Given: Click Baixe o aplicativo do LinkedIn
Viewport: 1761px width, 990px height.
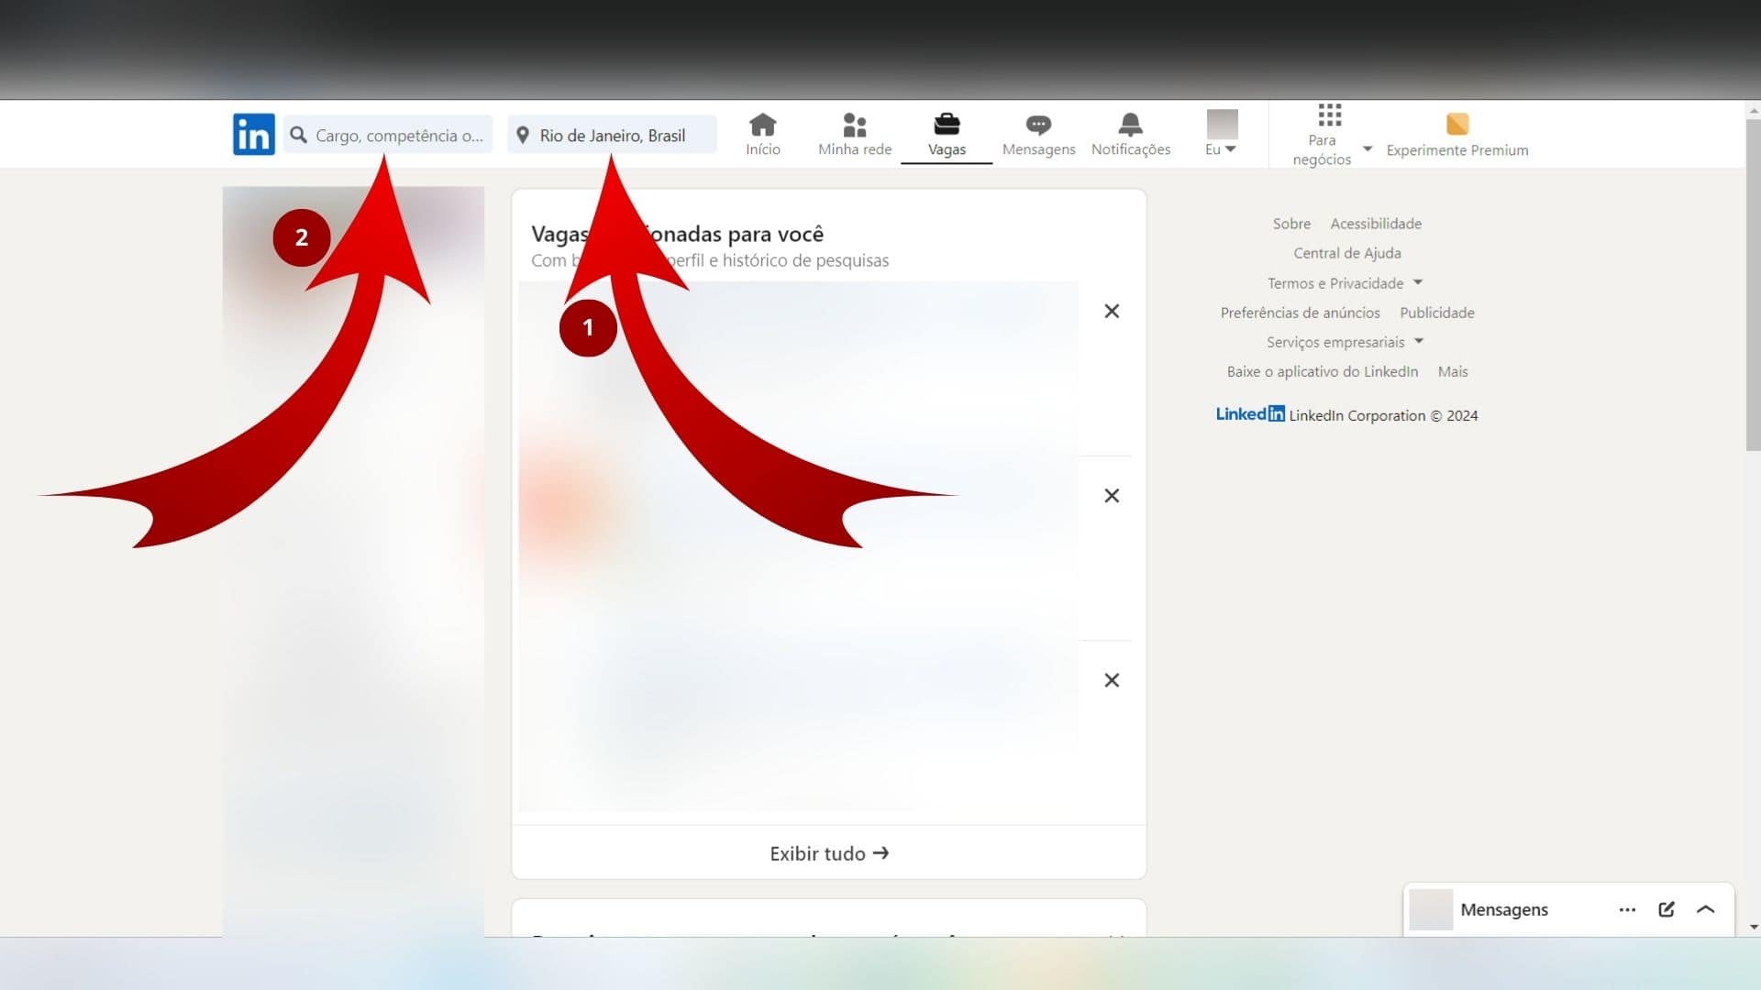Looking at the screenshot, I should (x=1322, y=371).
